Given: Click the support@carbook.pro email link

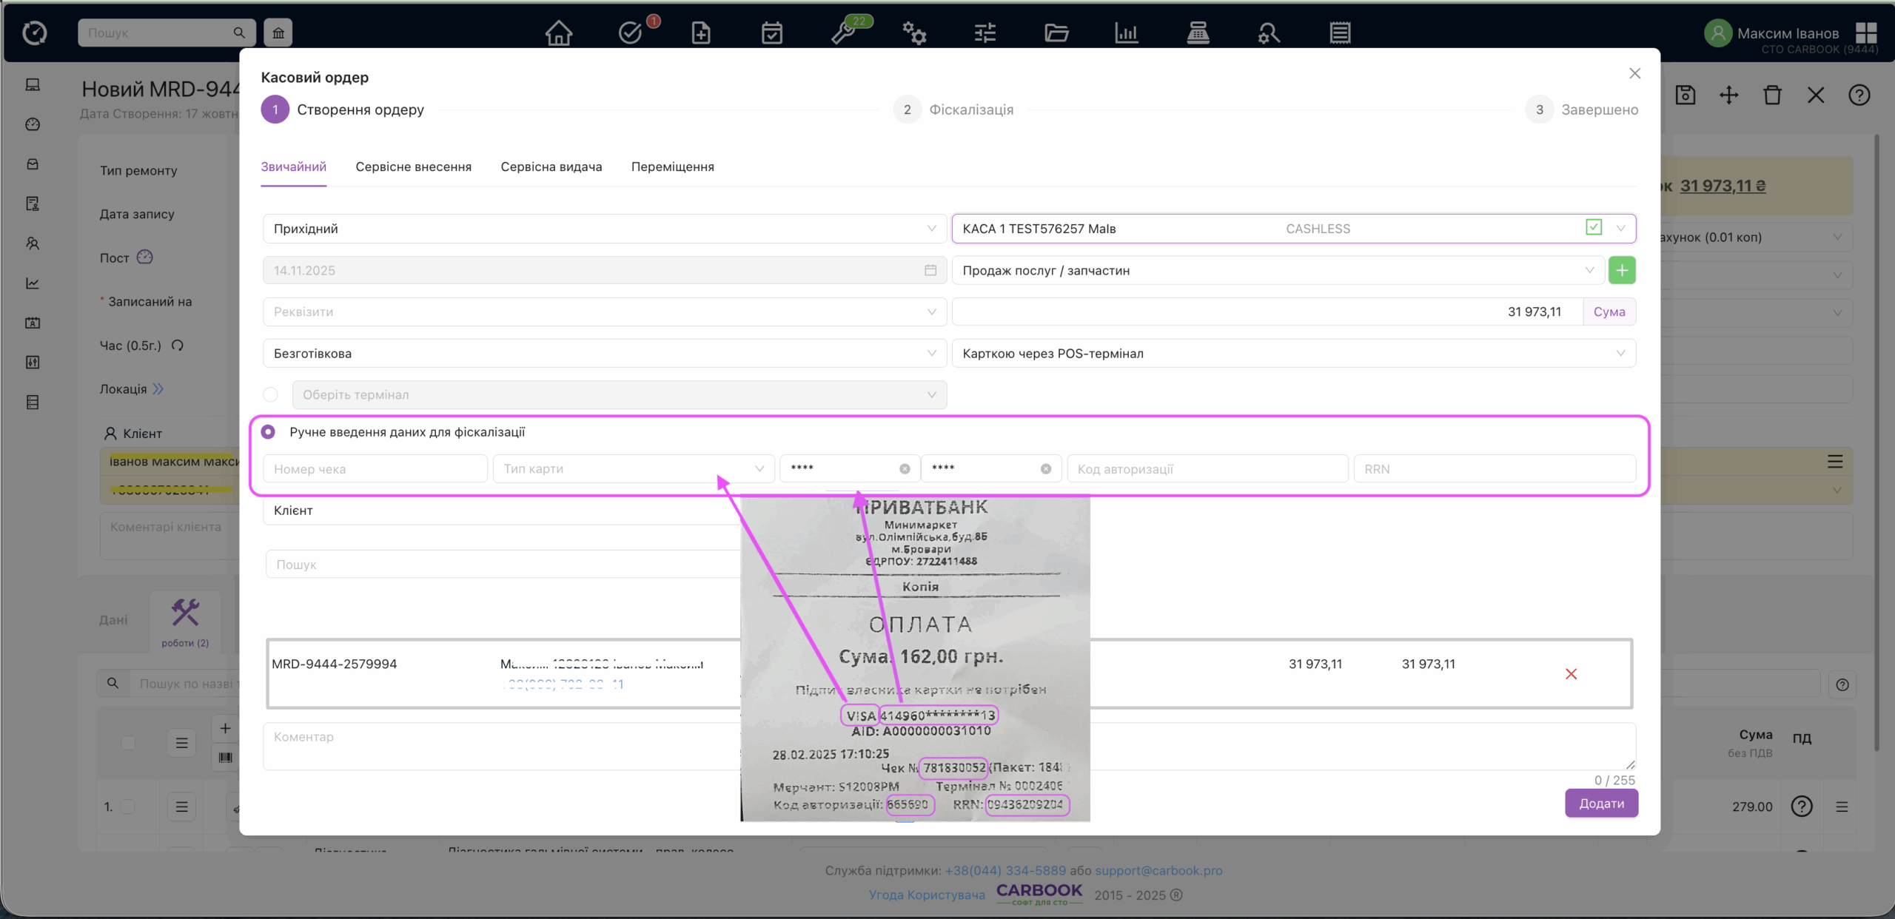Looking at the screenshot, I should coord(1158,871).
